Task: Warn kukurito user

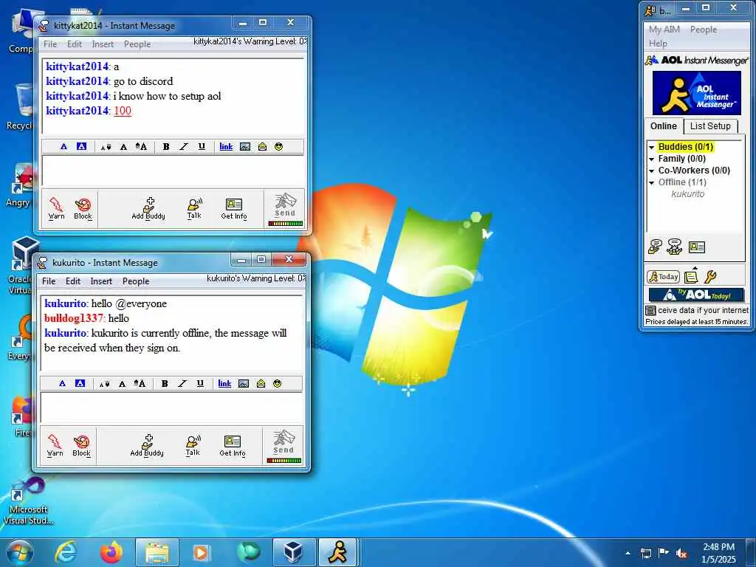Action: [55, 445]
